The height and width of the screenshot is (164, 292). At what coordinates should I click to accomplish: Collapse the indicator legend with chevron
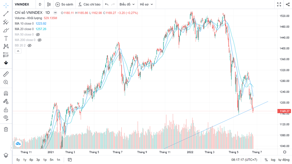(18, 51)
